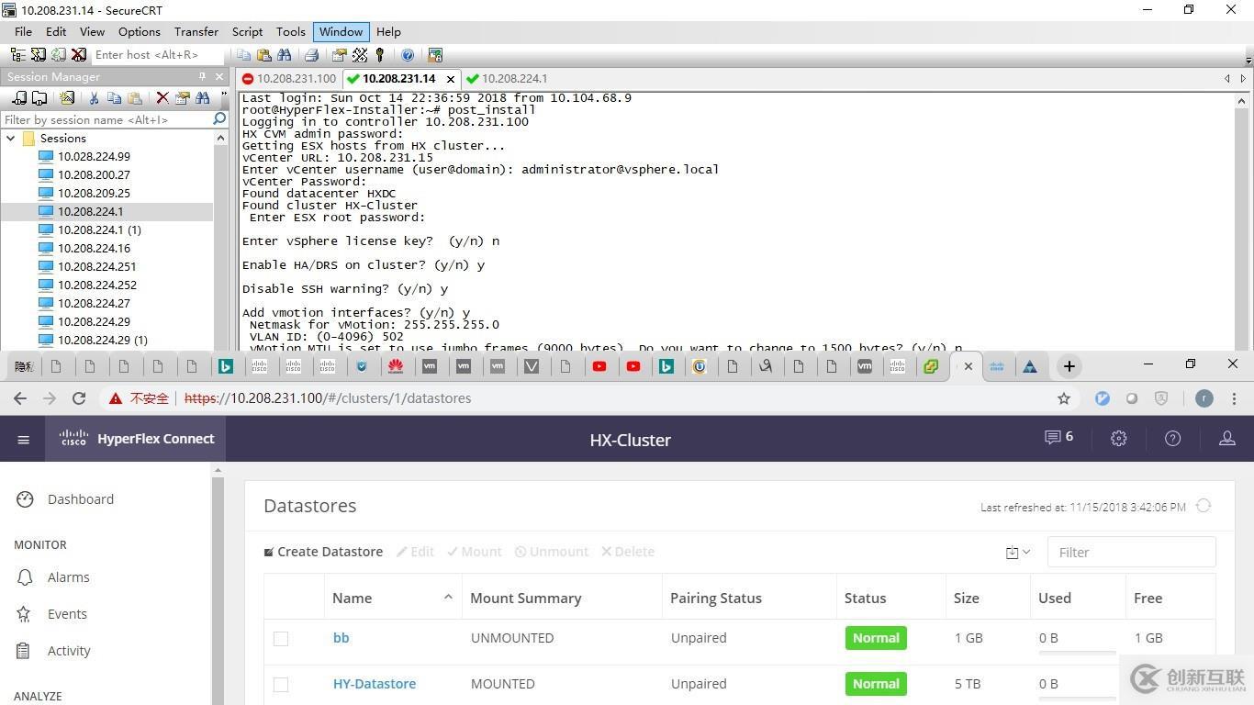Image resolution: width=1254 pixels, height=705 pixels.
Task: Open the Window menu
Action: coord(341,31)
